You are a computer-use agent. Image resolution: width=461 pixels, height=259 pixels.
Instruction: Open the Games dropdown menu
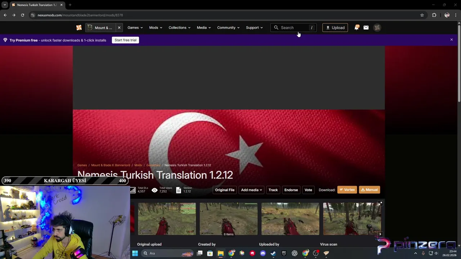135,28
